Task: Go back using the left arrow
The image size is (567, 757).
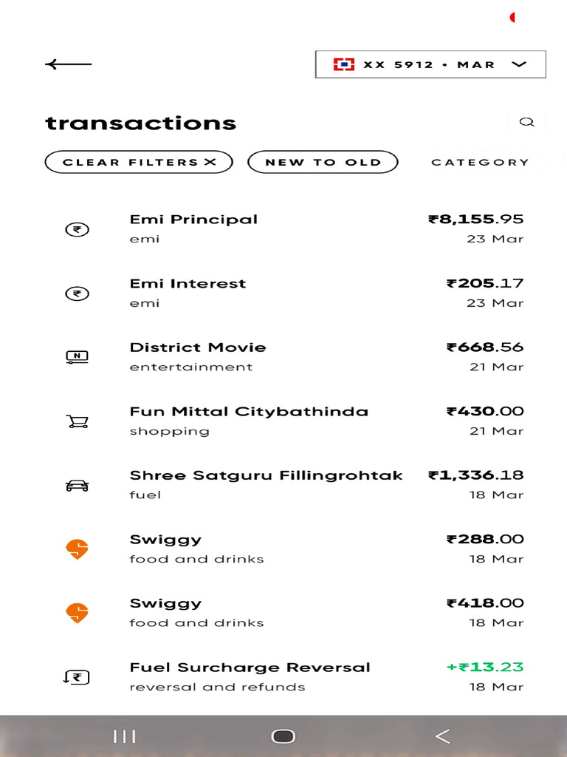Action: [x=69, y=64]
